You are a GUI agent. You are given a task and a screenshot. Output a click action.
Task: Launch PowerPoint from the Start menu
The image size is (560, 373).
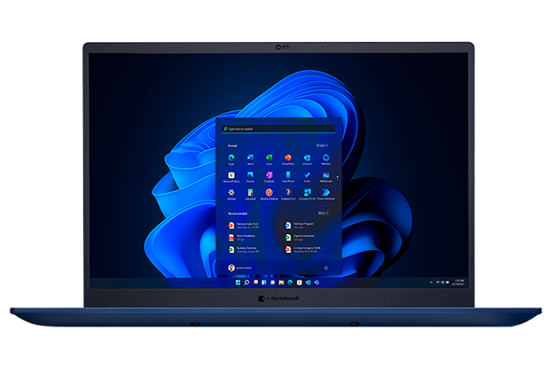point(287,157)
